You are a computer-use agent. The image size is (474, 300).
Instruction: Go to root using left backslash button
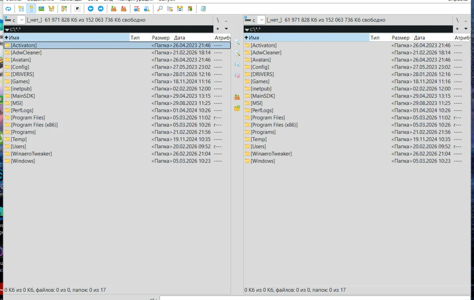click(218, 20)
